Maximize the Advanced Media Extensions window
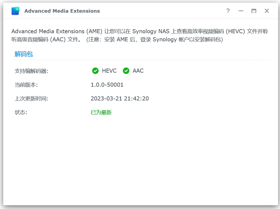 (254, 11)
